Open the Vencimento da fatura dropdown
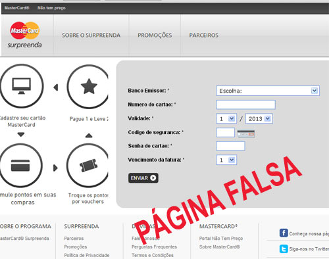Screen dimensions: 329x259 click(x=226, y=160)
